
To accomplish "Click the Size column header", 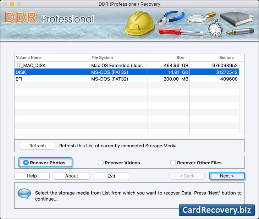I will (x=169, y=58).
